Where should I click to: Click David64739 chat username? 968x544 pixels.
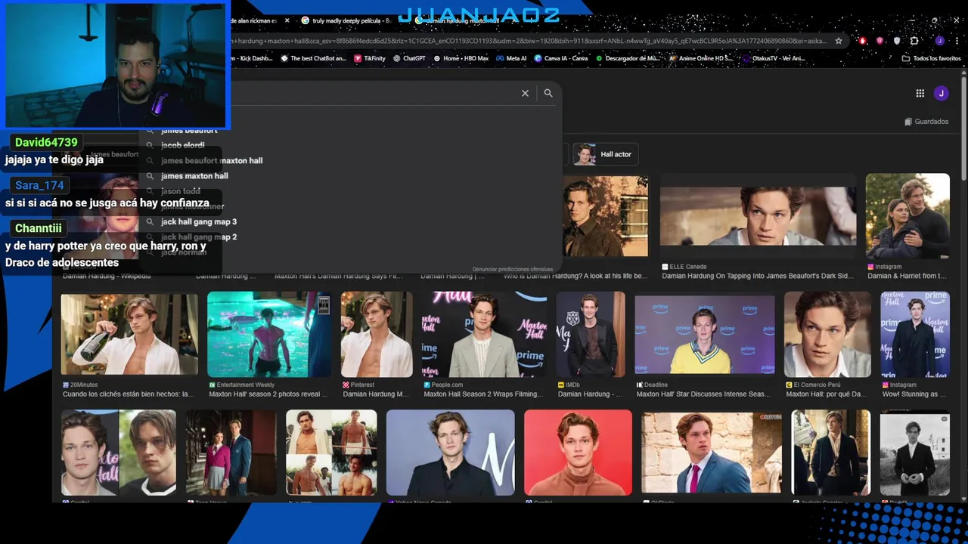pos(46,142)
